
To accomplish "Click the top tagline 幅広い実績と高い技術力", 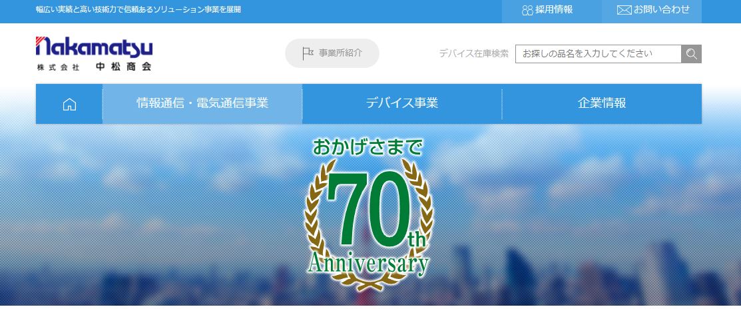I will 138,9.
